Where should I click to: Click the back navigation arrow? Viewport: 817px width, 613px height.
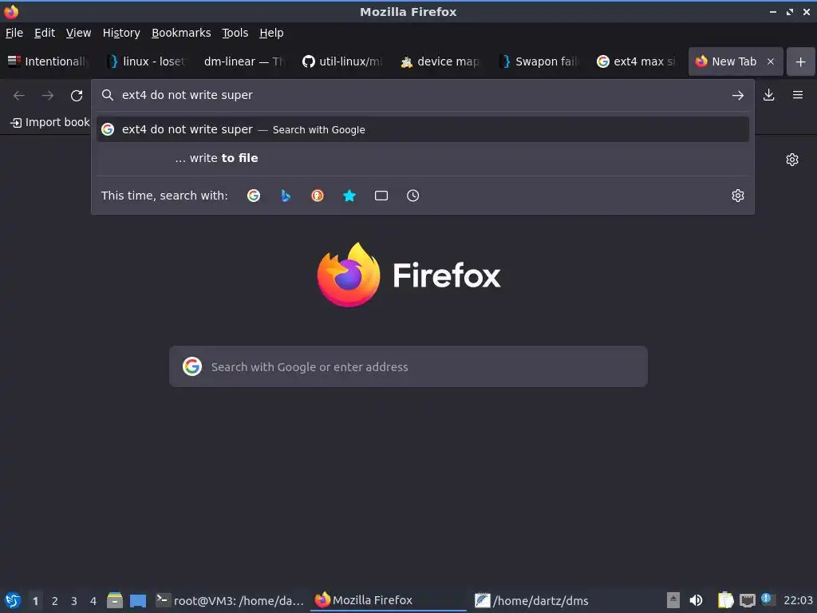click(19, 96)
